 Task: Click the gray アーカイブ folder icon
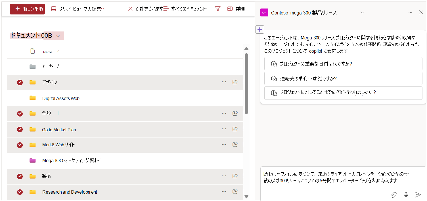coord(33,67)
